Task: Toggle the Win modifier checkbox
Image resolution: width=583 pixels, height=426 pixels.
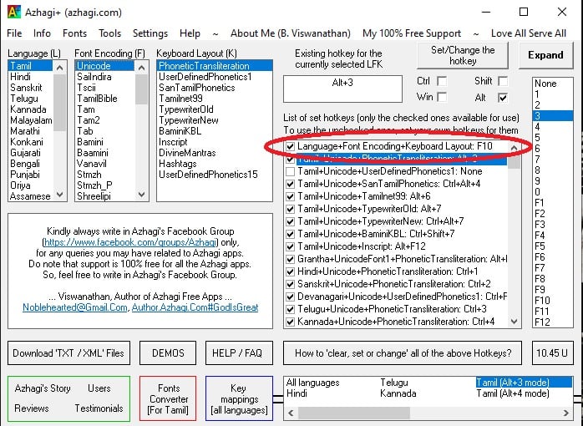Action: 442,97
